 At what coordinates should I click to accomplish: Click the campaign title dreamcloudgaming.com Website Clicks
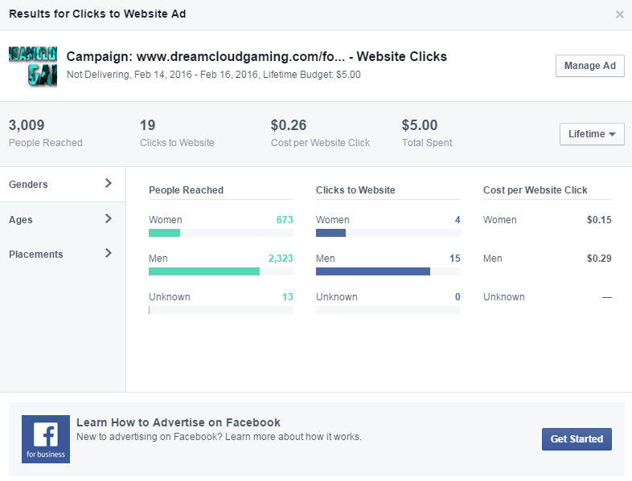coord(256,56)
